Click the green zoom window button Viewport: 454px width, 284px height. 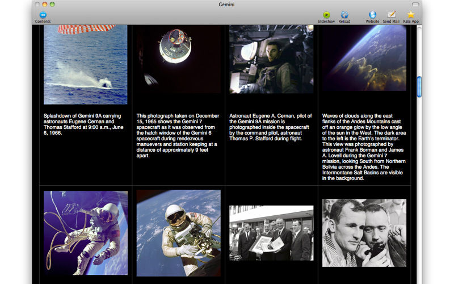pyautogui.click(x=52, y=5)
